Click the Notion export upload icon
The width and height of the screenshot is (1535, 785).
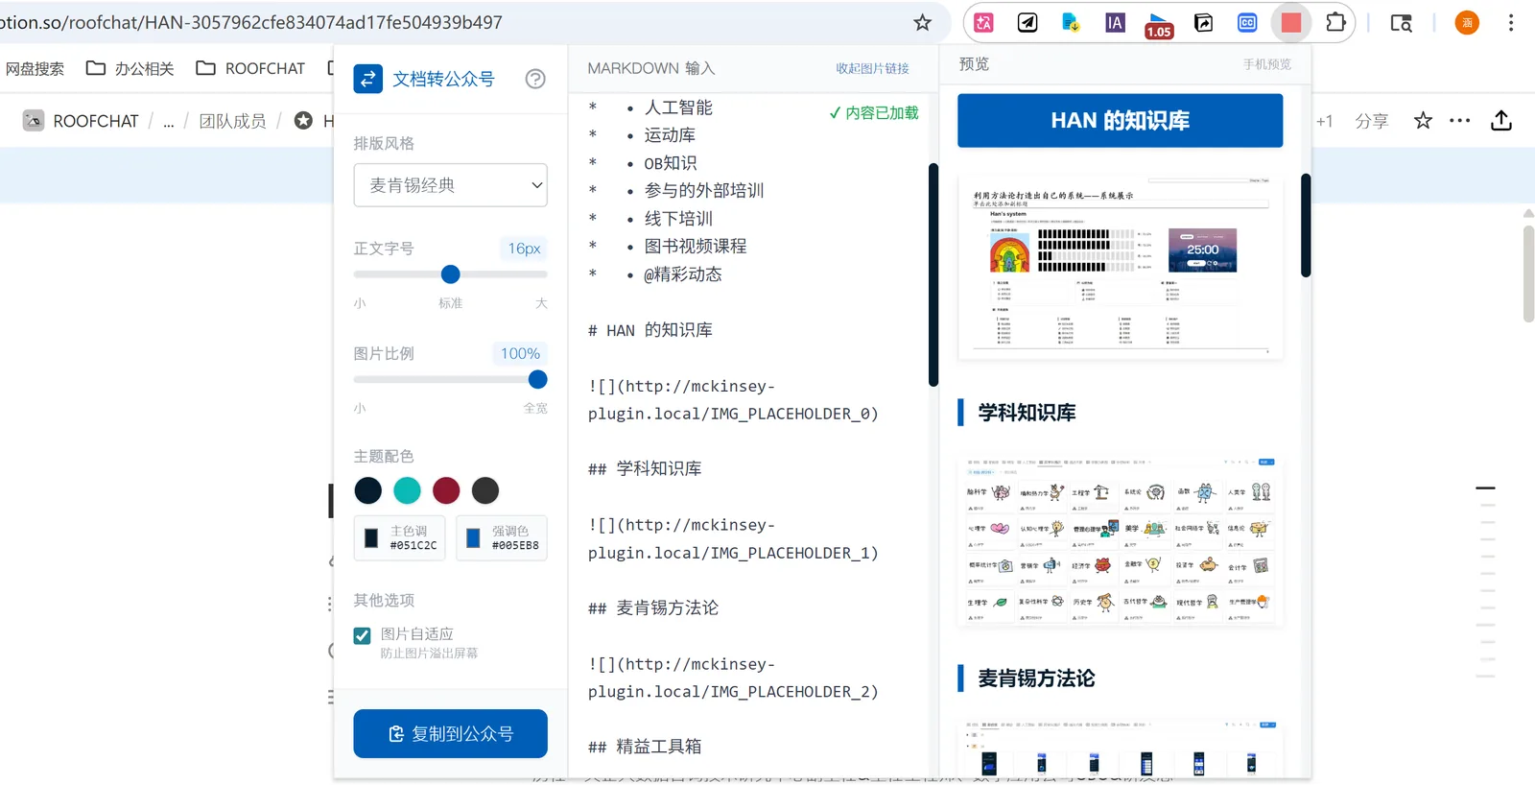point(1501,120)
